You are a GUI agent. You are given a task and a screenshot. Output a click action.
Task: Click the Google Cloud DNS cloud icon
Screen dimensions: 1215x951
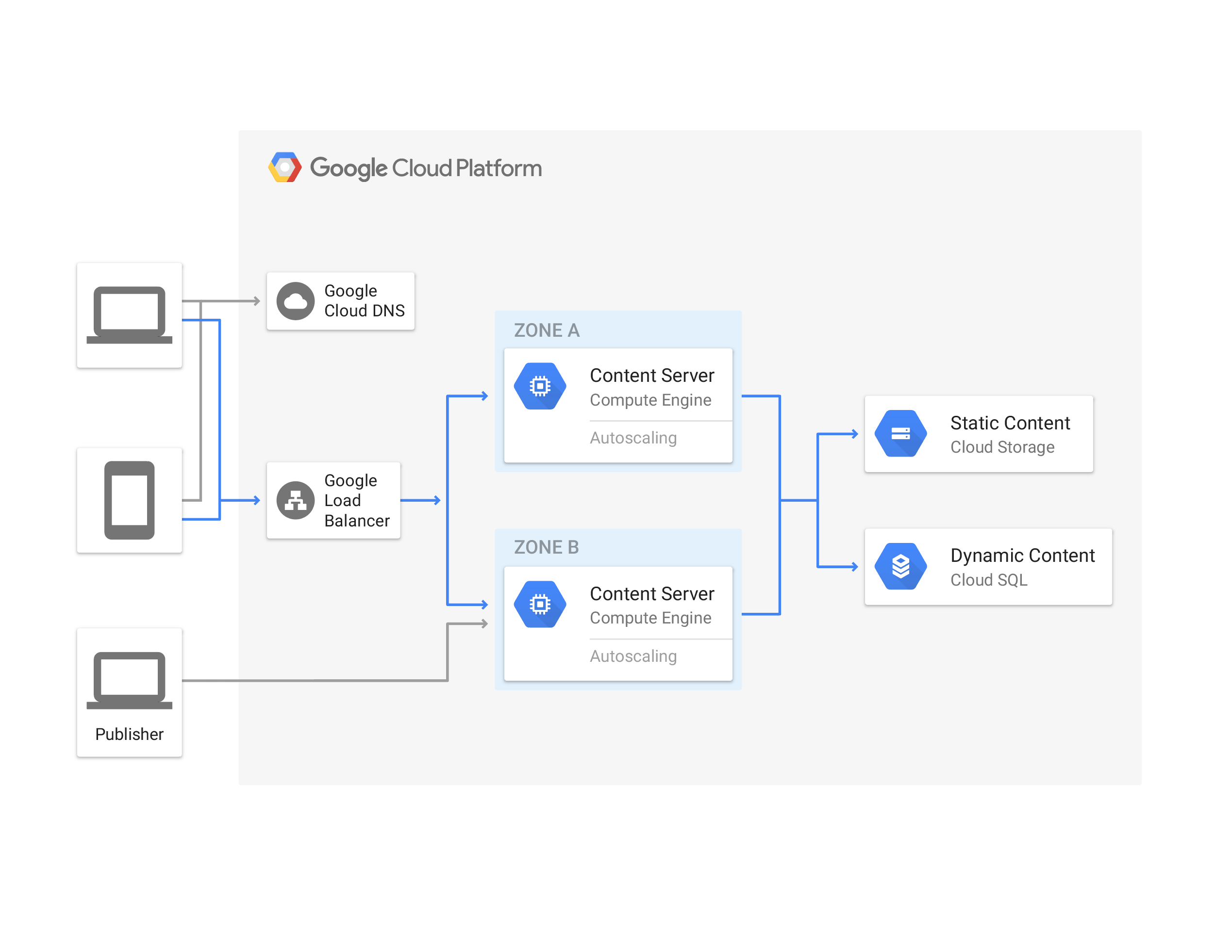[x=295, y=301]
